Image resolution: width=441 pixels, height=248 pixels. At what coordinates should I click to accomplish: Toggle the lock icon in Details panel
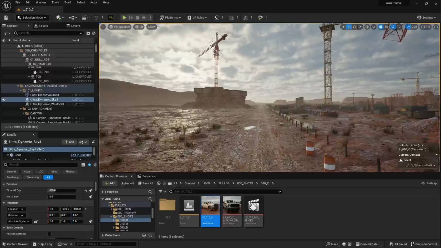(x=93, y=142)
